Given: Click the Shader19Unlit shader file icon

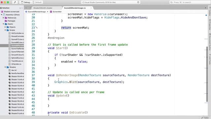Looking at the screenshot, I should coord(10,104).
